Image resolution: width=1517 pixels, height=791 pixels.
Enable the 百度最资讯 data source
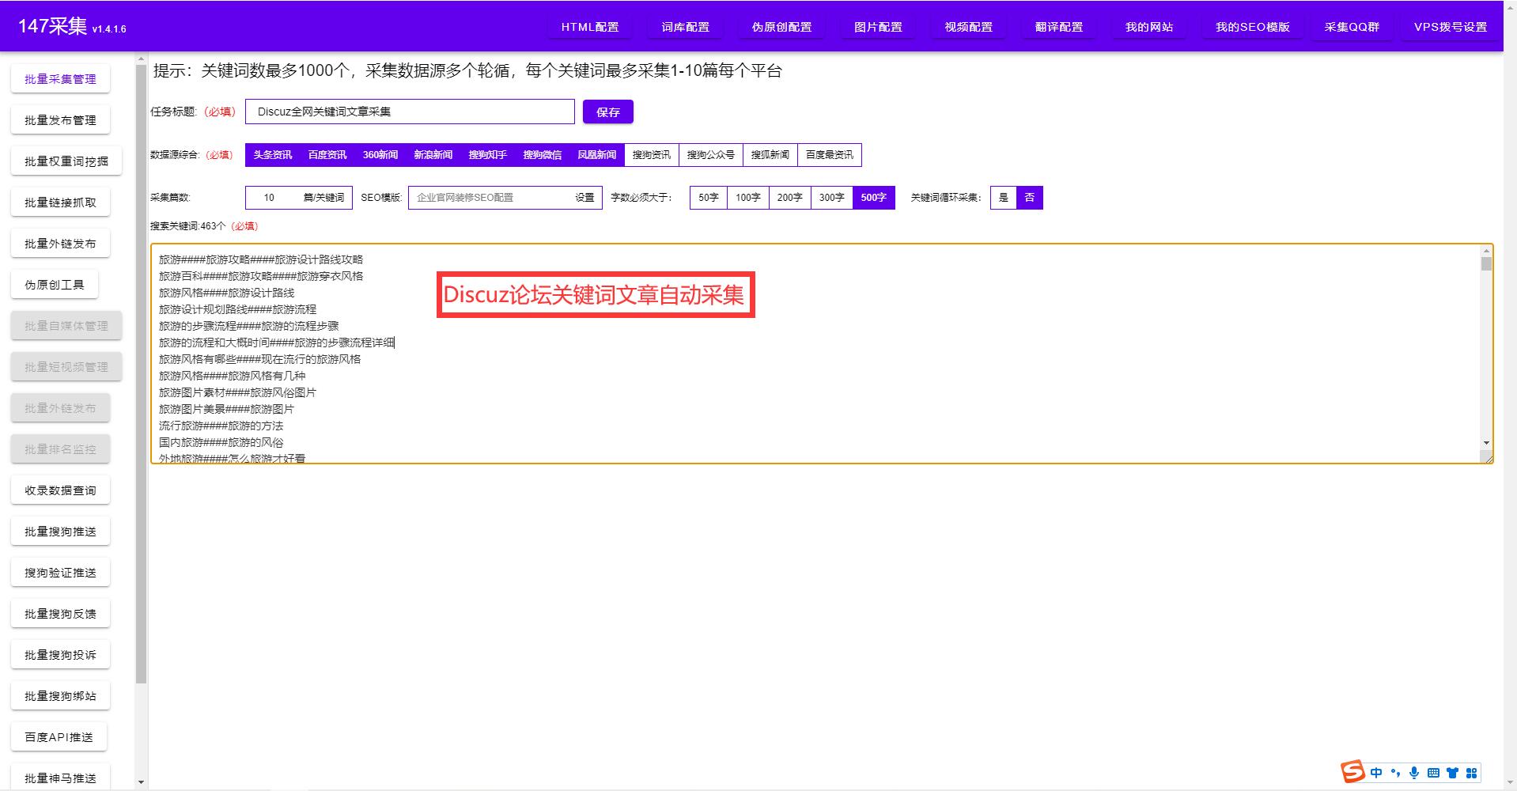[830, 155]
